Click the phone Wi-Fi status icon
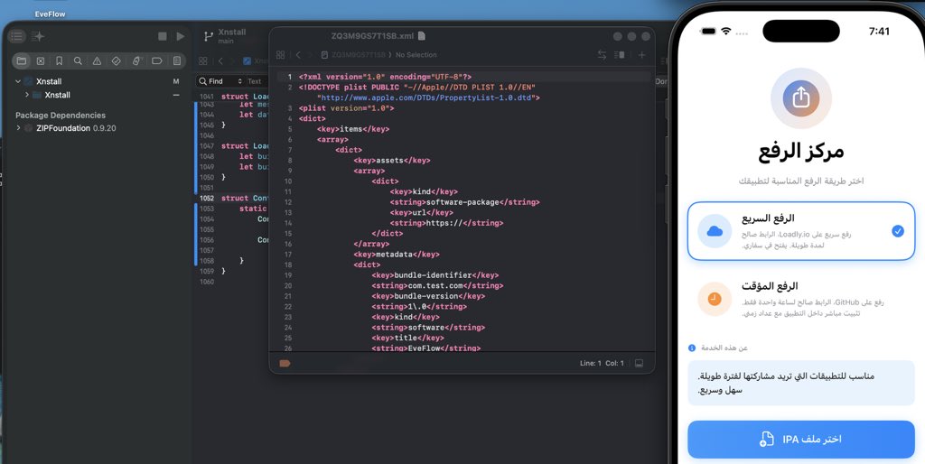Screen dimensions: 925x464 (x=725, y=32)
